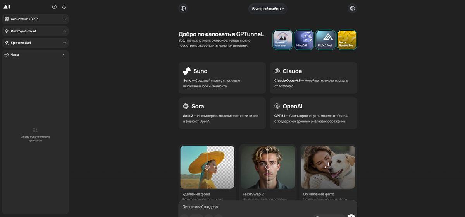Click Здесь будет история диалогов text
This screenshot has height=217, width=465.
tap(35, 139)
